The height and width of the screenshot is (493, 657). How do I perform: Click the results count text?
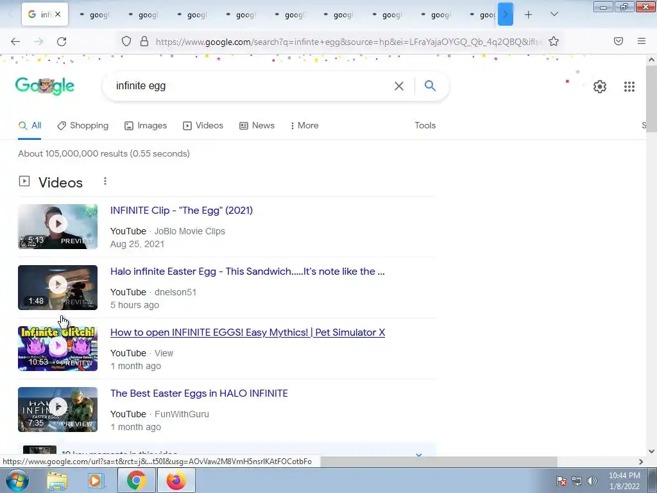pos(104,153)
